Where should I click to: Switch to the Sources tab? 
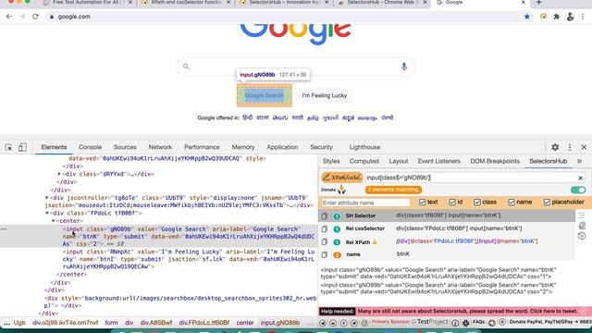125,147
